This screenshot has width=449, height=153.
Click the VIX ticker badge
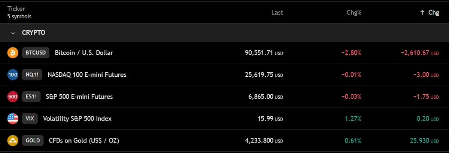point(30,119)
